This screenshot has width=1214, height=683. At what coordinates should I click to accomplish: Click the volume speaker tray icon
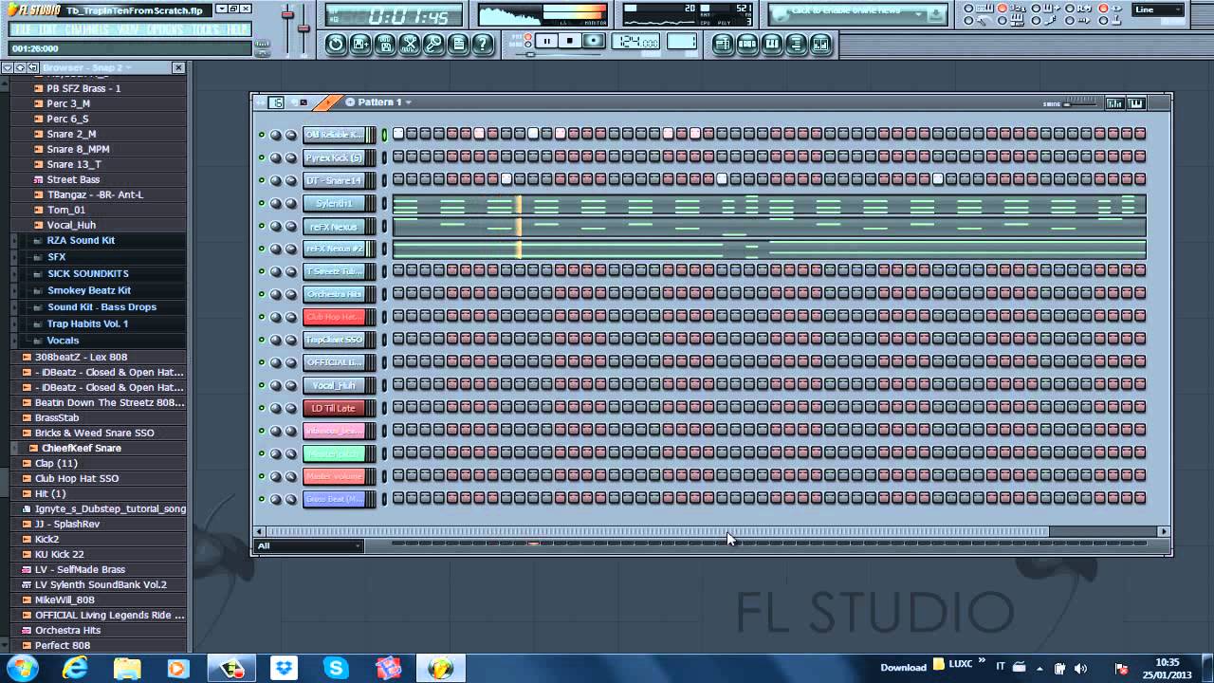tap(1080, 668)
